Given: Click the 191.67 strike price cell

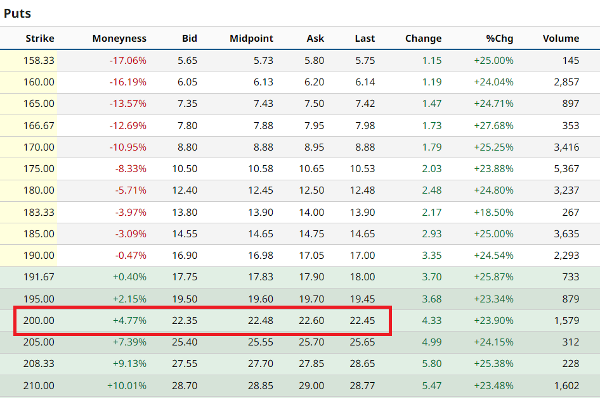Looking at the screenshot, I should coord(39,277).
